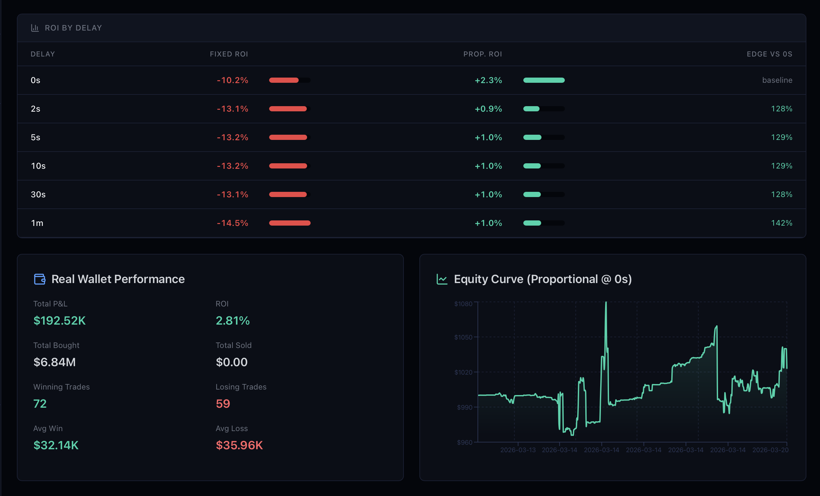Click the line chart icon beside Equity Curve
Viewport: 820px width, 496px height.
[x=442, y=279]
